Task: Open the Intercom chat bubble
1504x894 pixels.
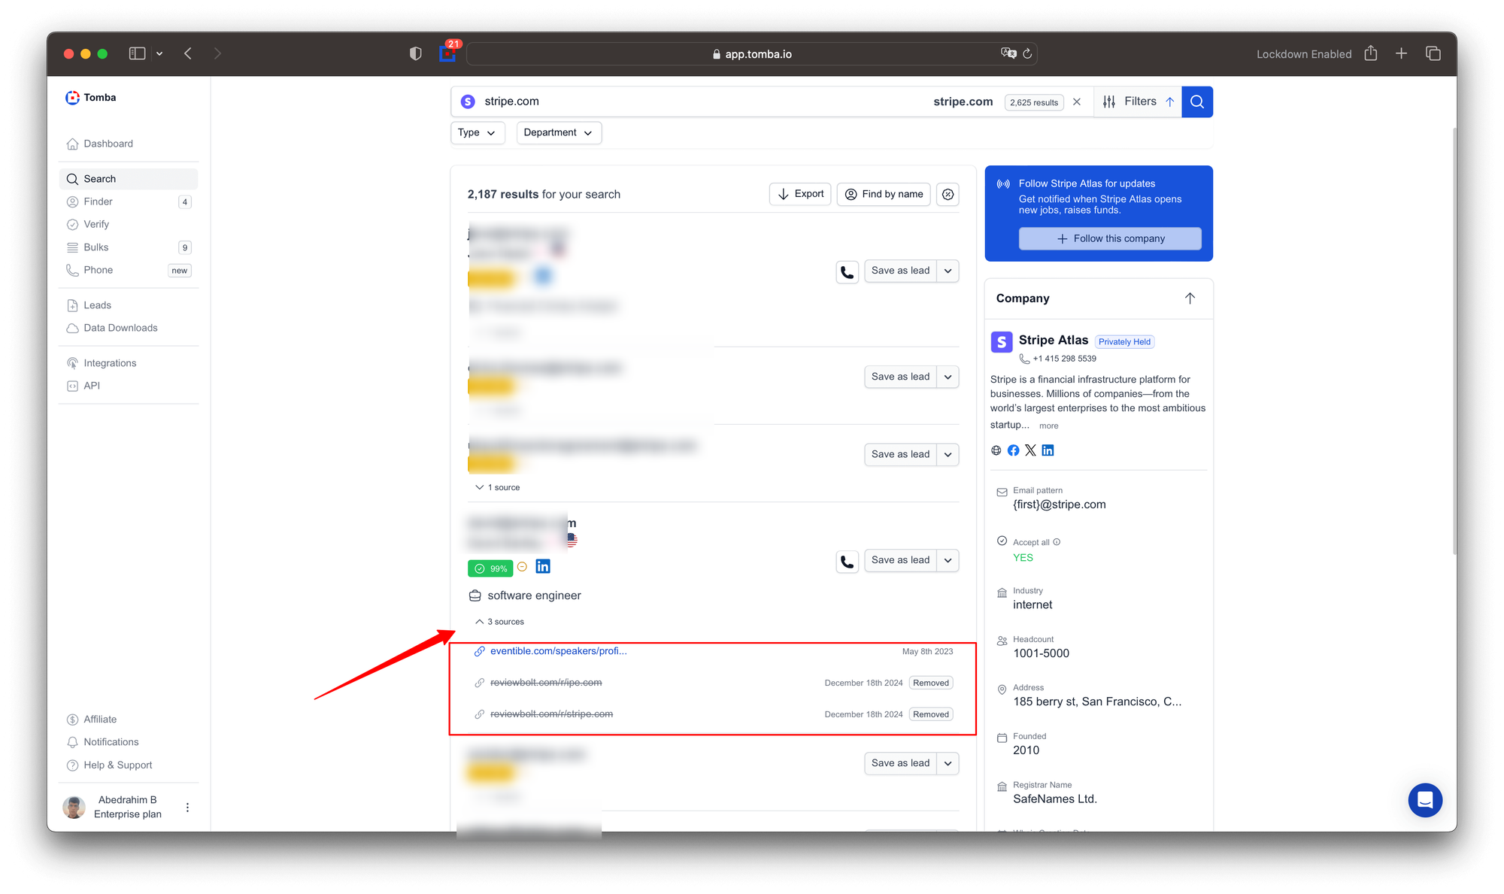Action: click(x=1424, y=800)
